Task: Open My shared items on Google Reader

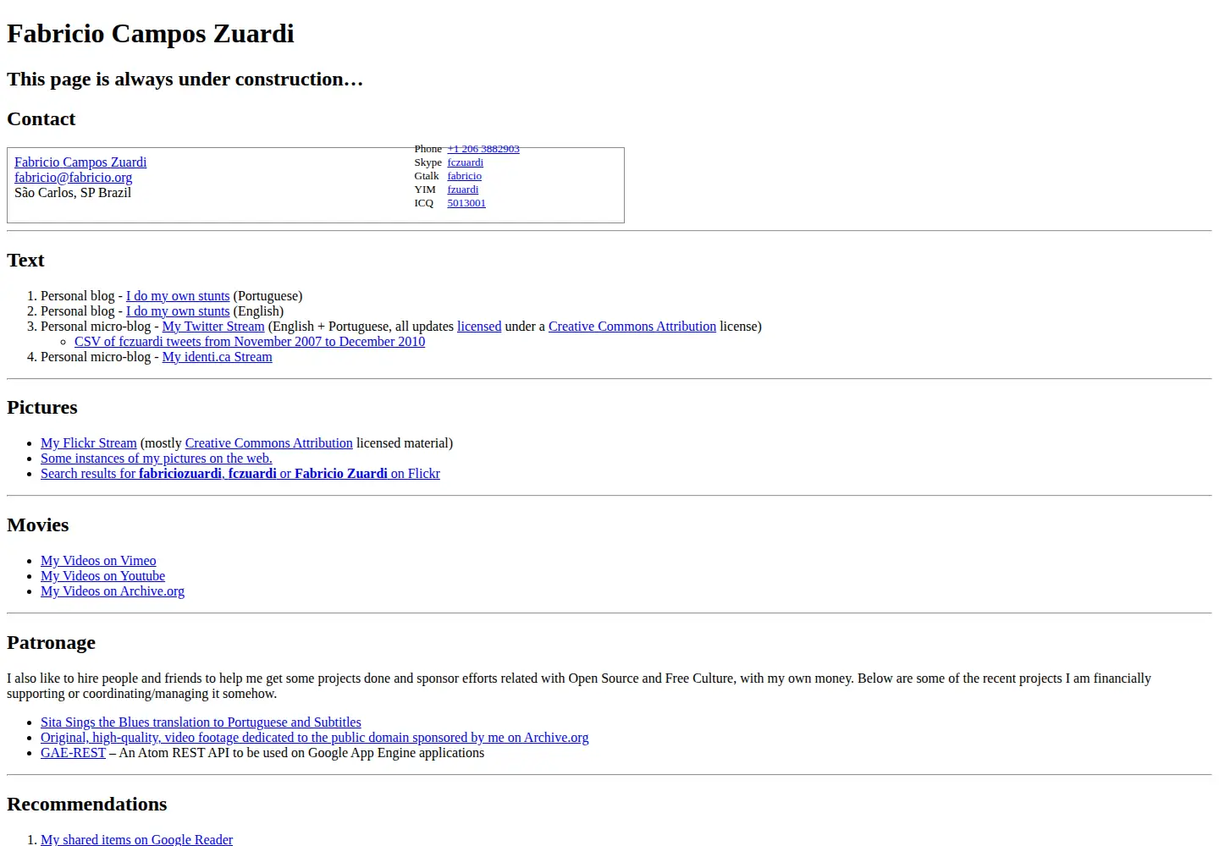Action: click(137, 839)
